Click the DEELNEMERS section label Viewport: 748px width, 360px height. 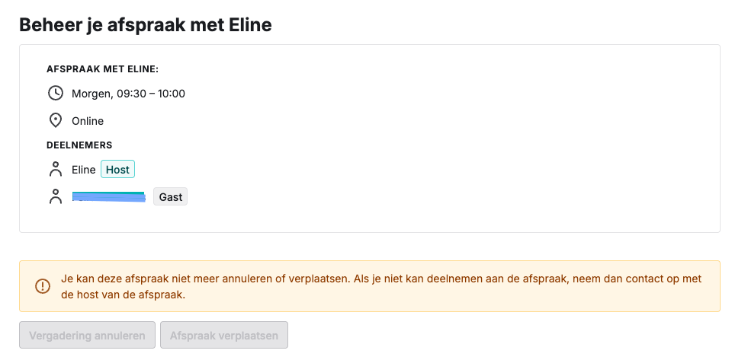pyautogui.click(x=79, y=145)
